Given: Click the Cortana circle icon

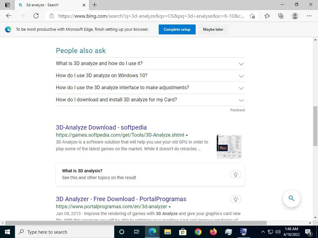Looking at the screenshot, I should tap(122, 232).
